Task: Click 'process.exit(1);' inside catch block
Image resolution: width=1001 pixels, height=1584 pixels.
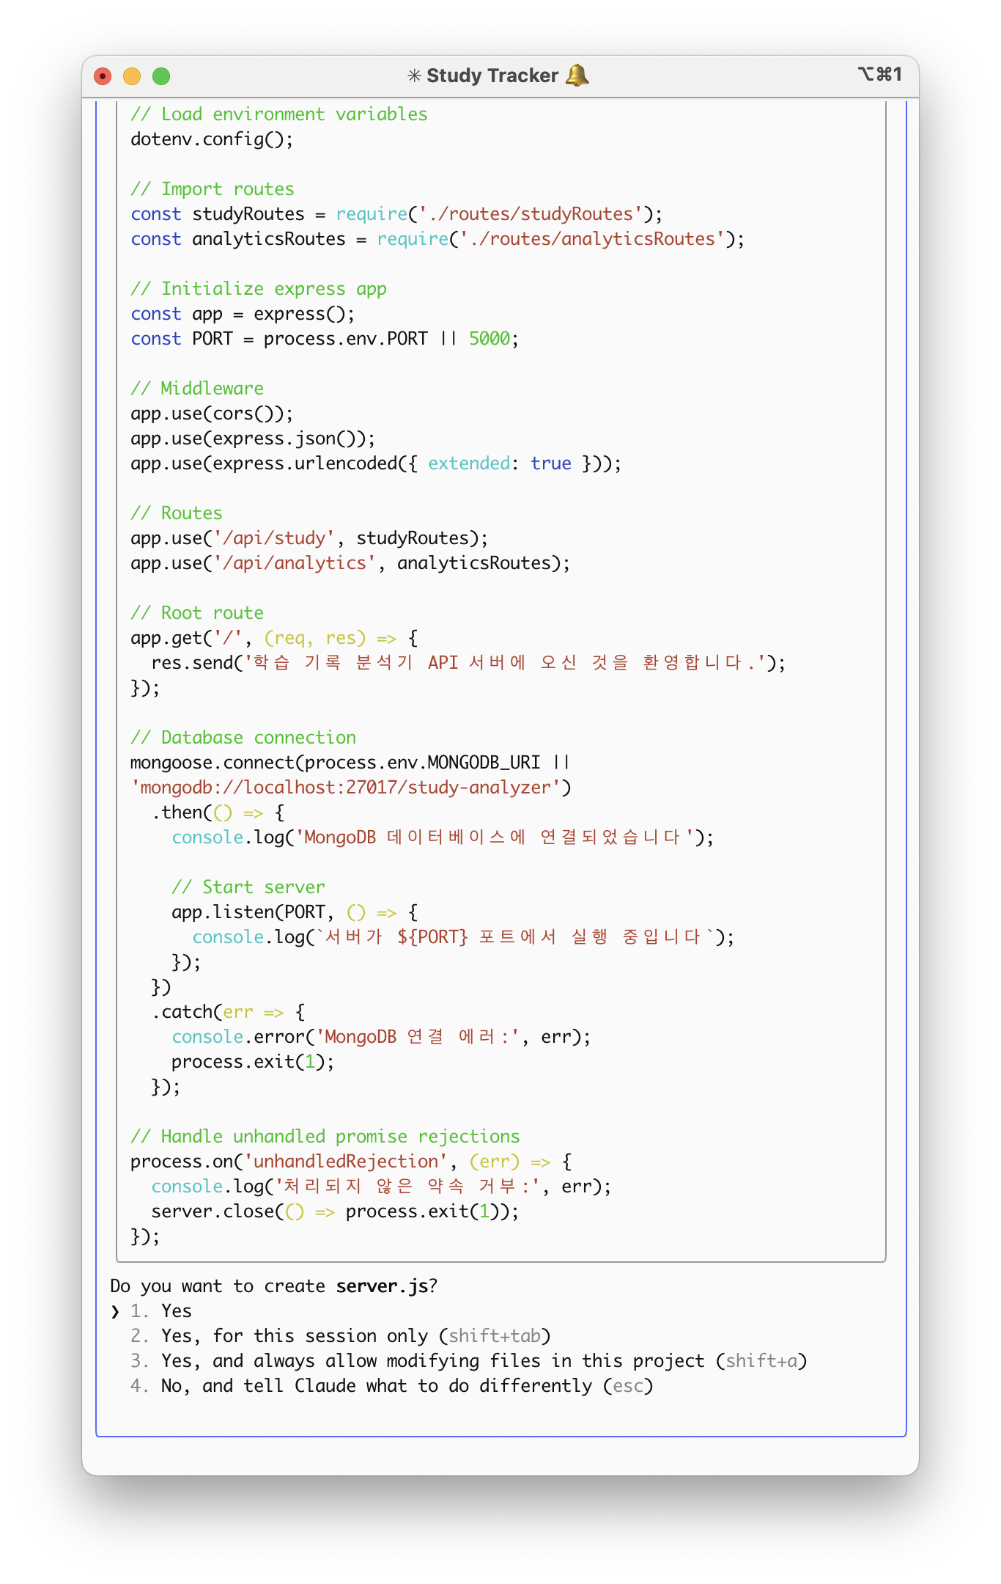Action: click(253, 1061)
